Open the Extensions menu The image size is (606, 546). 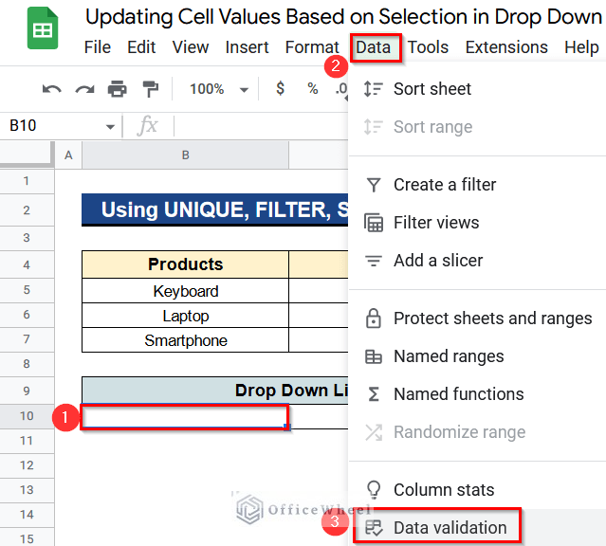506,47
